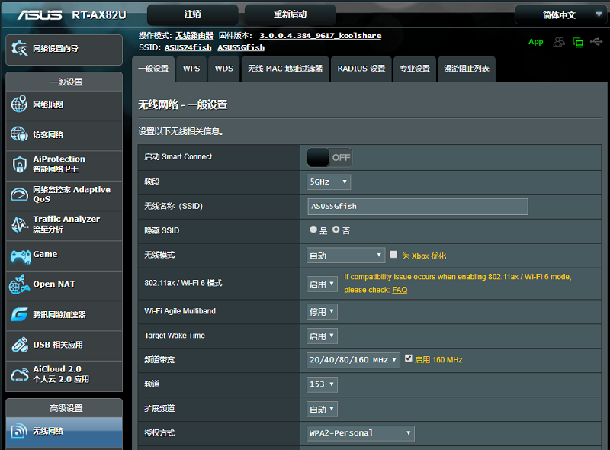Switch to the WPS tab
This screenshot has height=450, width=610.
click(x=191, y=69)
